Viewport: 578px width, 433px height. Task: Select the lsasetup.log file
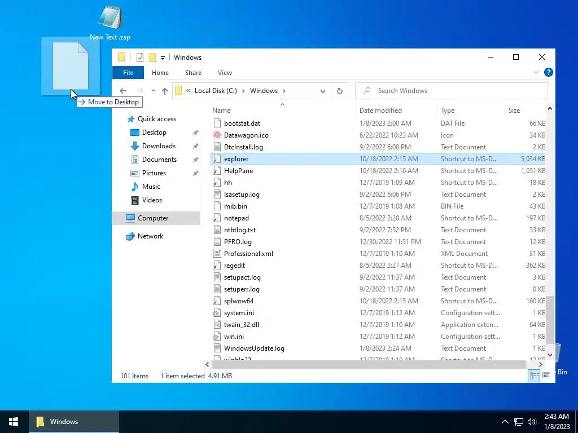pos(242,195)
